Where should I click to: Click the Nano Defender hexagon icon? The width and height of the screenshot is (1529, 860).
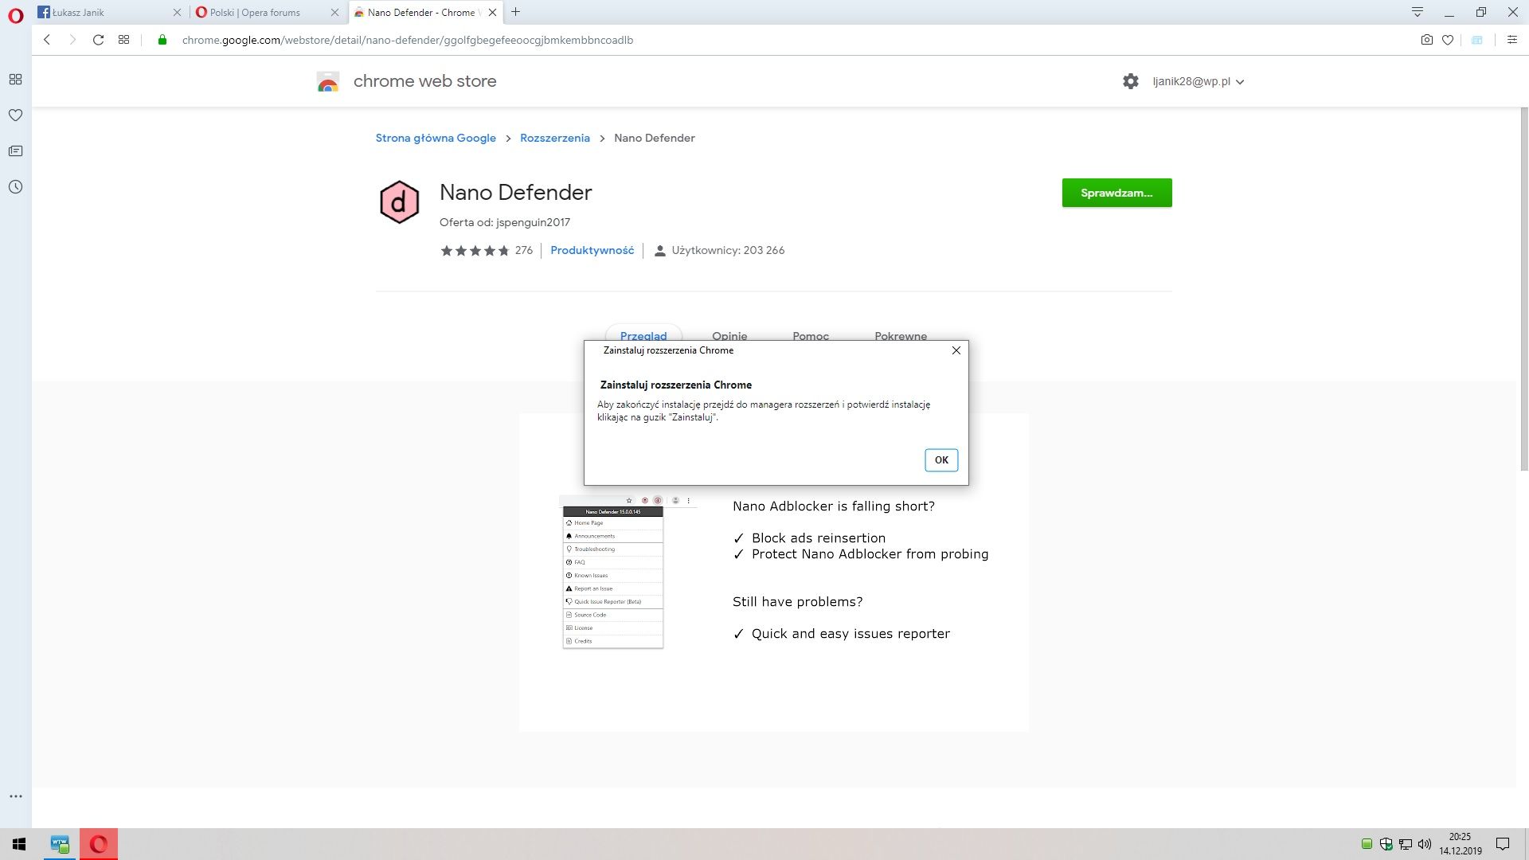[x=399, y=202]
